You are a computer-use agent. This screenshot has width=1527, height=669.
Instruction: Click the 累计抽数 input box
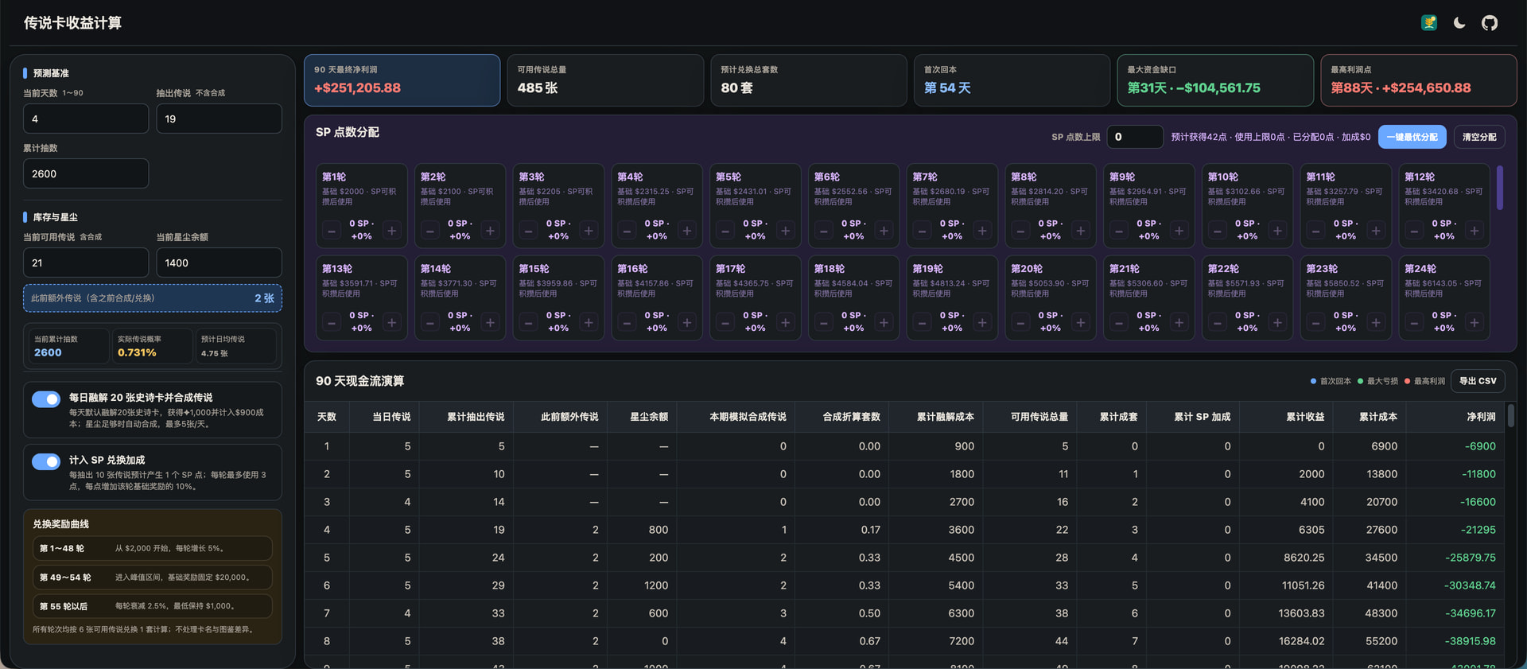(86, 173)
